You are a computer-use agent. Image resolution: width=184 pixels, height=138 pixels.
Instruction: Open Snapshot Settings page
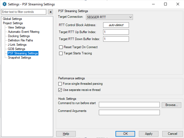coord(20,58)
